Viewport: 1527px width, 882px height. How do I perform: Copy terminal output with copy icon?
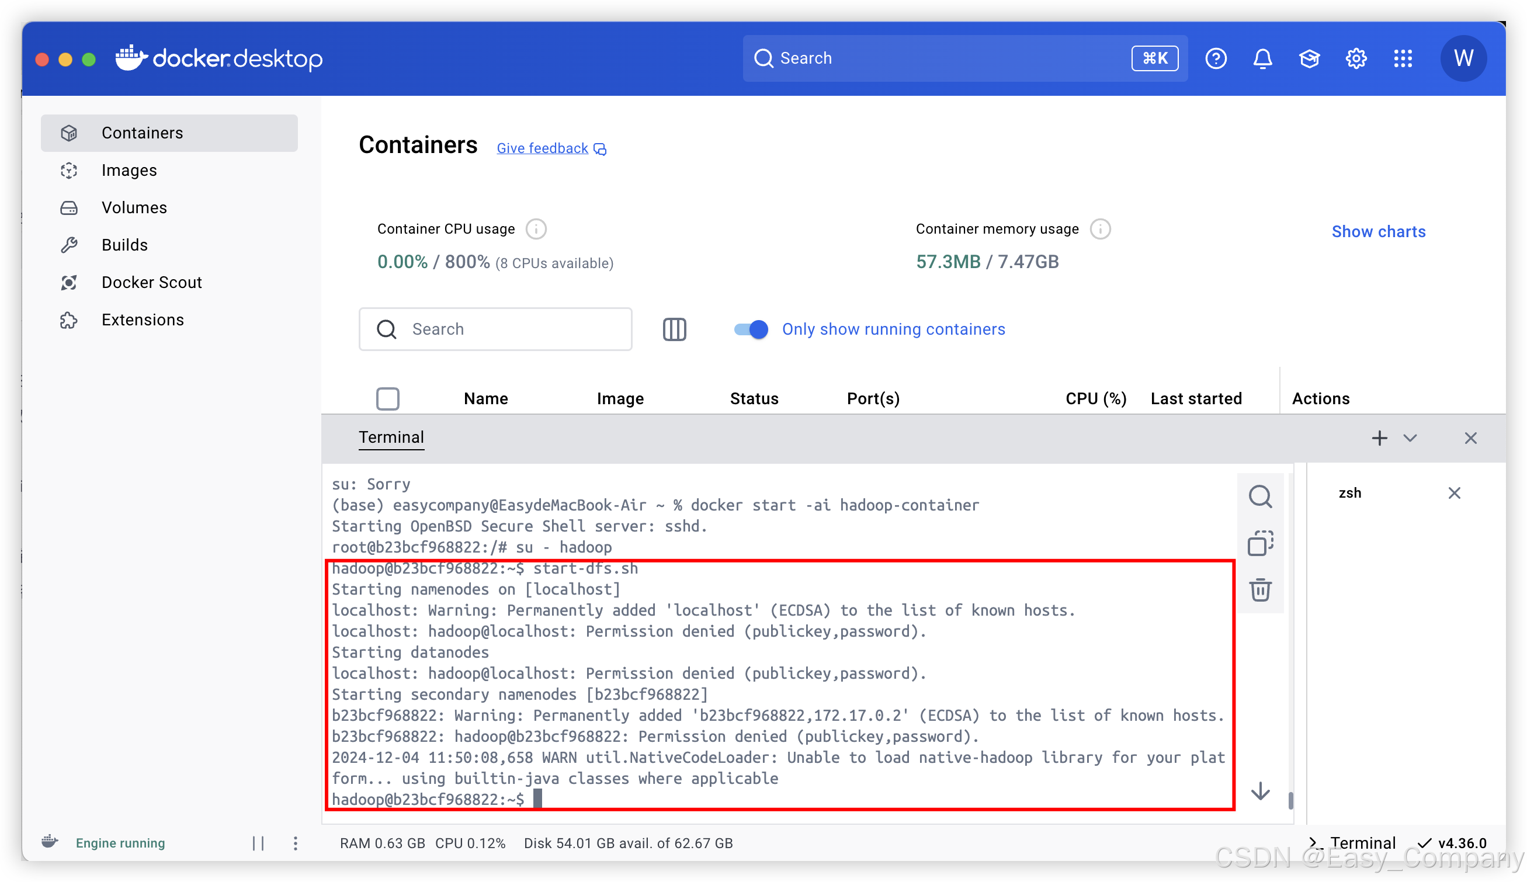click(1259, 543)
